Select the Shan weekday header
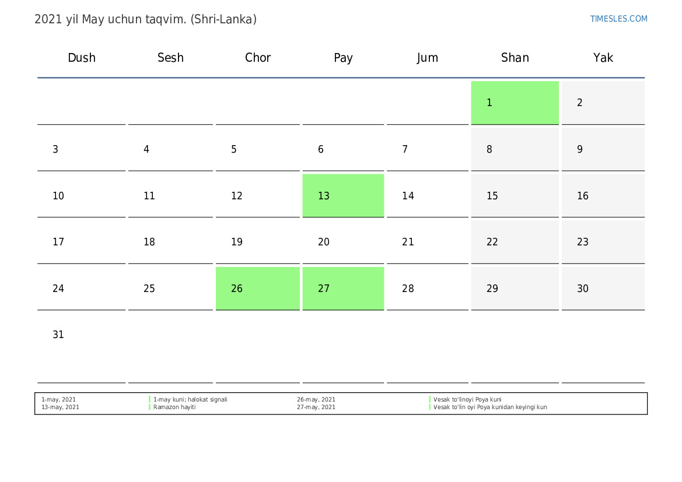Image resolution: width=682 pixels, height=482 pixels. pyautogui.click(x=515, y=58)
